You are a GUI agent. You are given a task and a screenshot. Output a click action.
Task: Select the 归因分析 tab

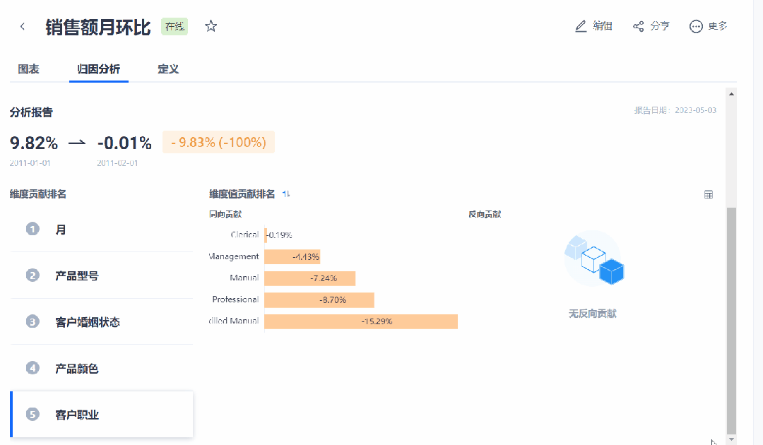pos(99,69)
